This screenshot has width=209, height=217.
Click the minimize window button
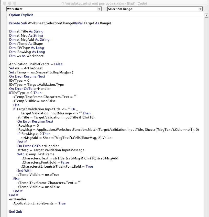pos(10,3)
